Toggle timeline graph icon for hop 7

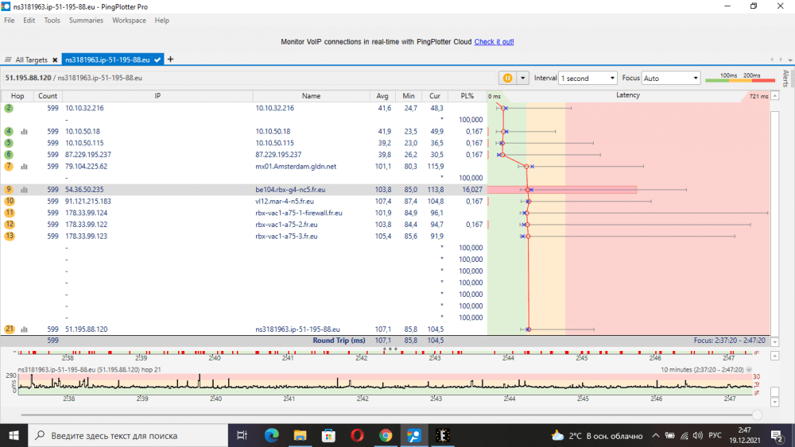coord(24,167)
